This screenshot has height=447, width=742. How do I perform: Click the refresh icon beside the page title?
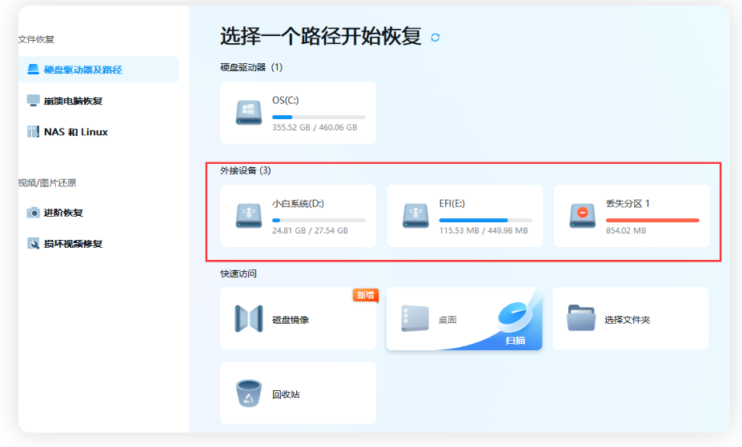tap(435, 38)
